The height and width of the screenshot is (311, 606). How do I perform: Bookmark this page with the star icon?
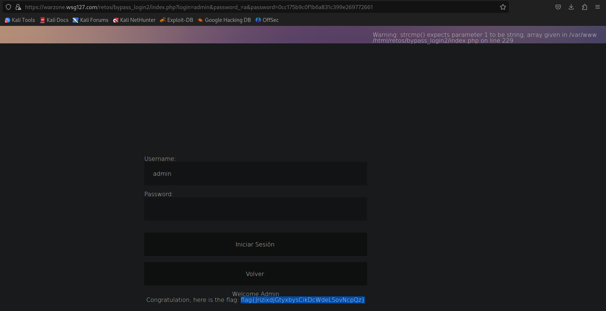pyautogui.click(x=503, y=7)
